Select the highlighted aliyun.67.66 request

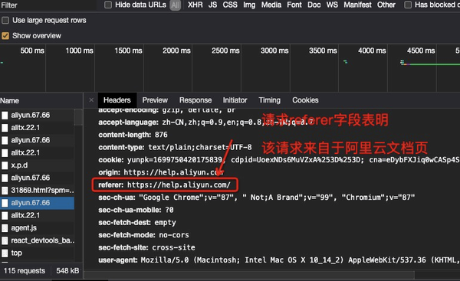pos(38,203)
